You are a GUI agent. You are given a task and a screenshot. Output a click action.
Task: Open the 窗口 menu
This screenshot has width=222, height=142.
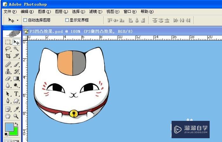pos(130,12)
